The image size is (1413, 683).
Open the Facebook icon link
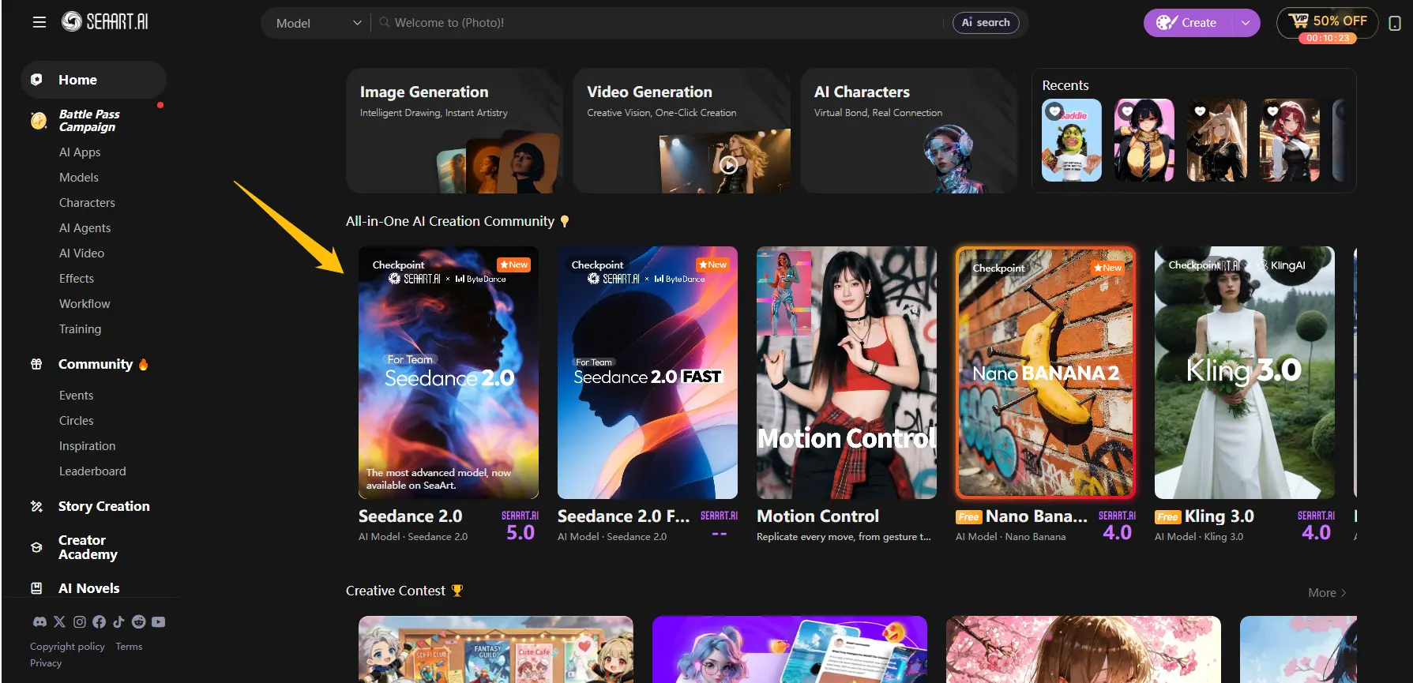coord(99,622)
